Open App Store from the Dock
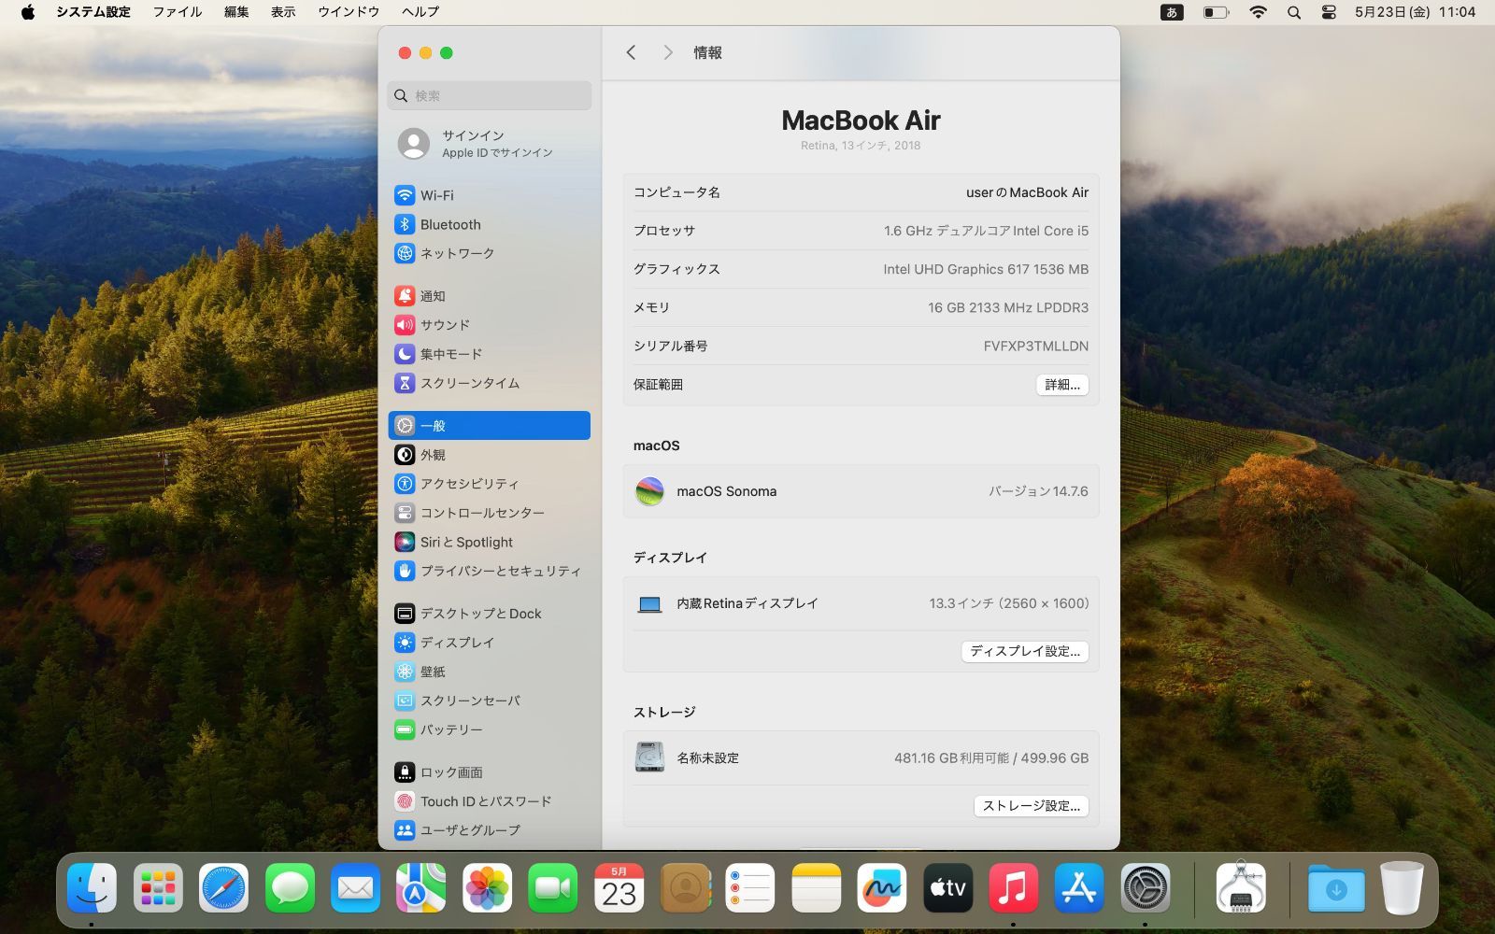Image resolution: width=1495 pixels, height=934 pixels. click(1079, 887)
